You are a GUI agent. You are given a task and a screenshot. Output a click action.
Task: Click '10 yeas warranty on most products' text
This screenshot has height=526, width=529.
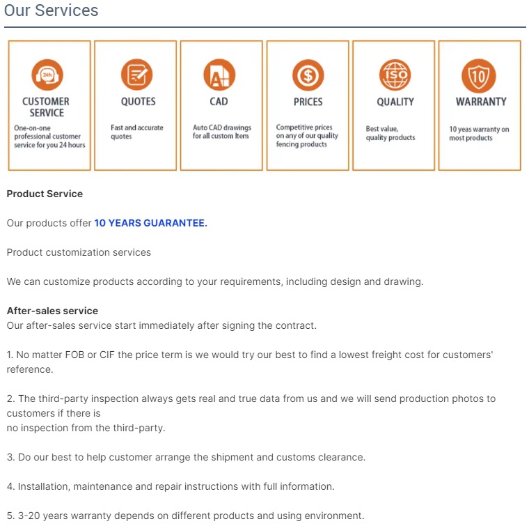479,134
